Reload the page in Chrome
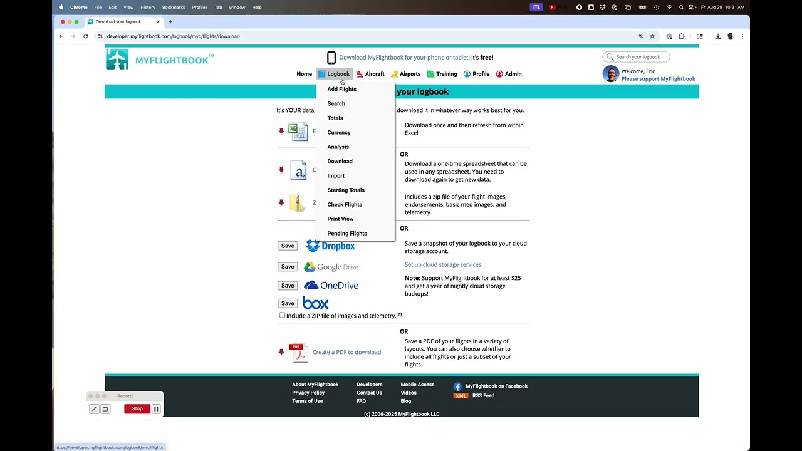The image size is (802, 451). click(85, 36)
